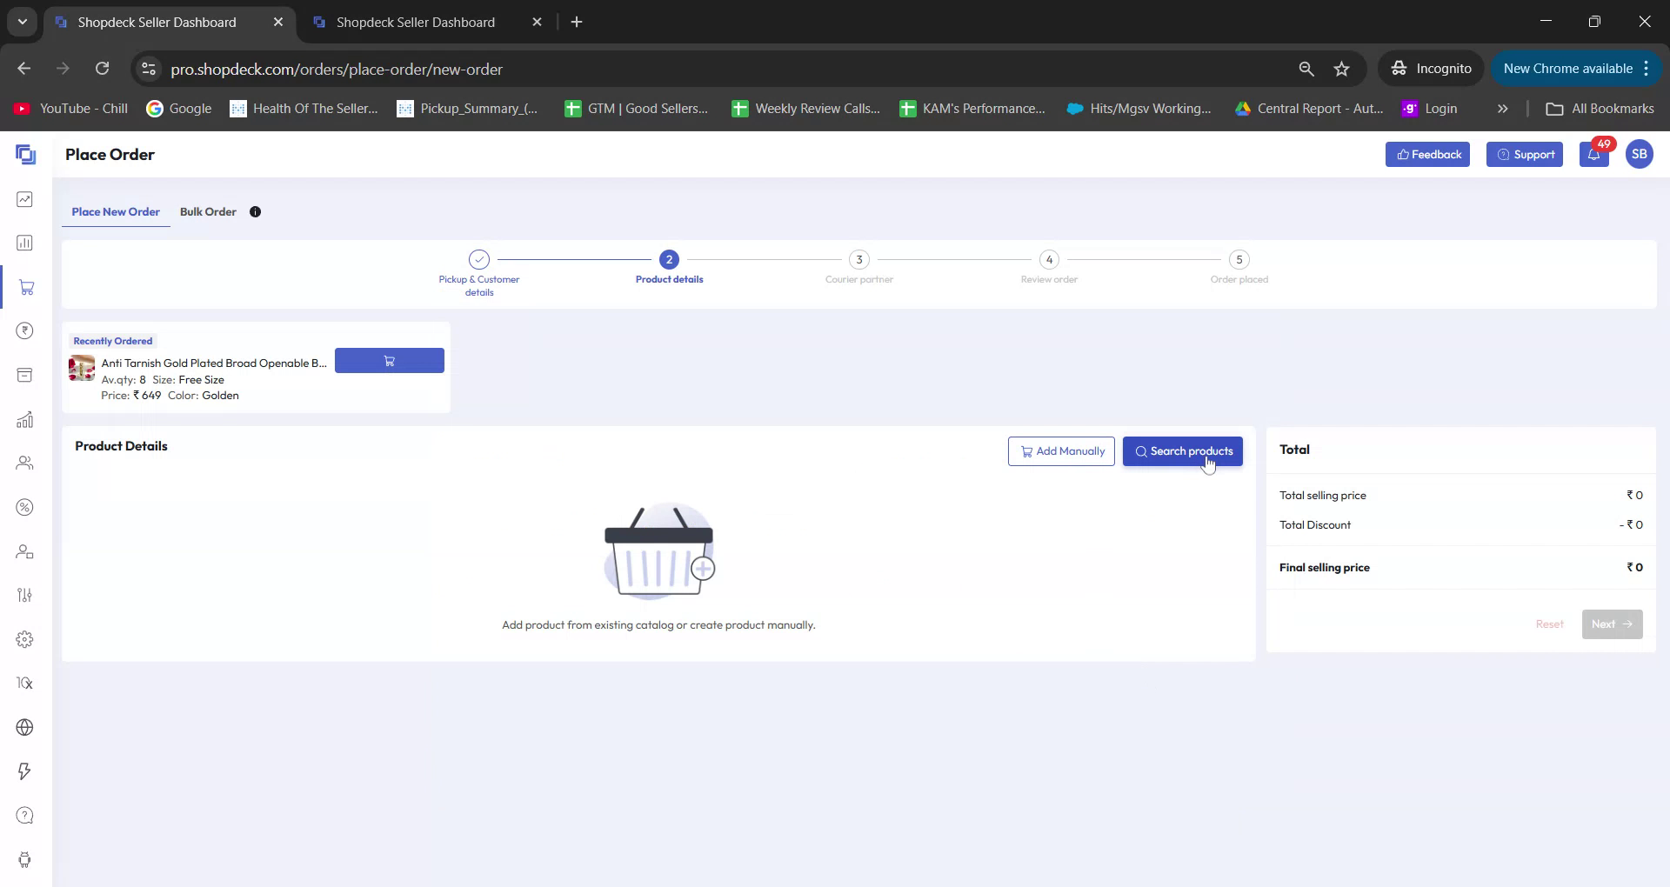The width and height of the screenshot is (1670, 887).
Task: Open the discounts percent icon in sidebar
Action: point(25,507)
